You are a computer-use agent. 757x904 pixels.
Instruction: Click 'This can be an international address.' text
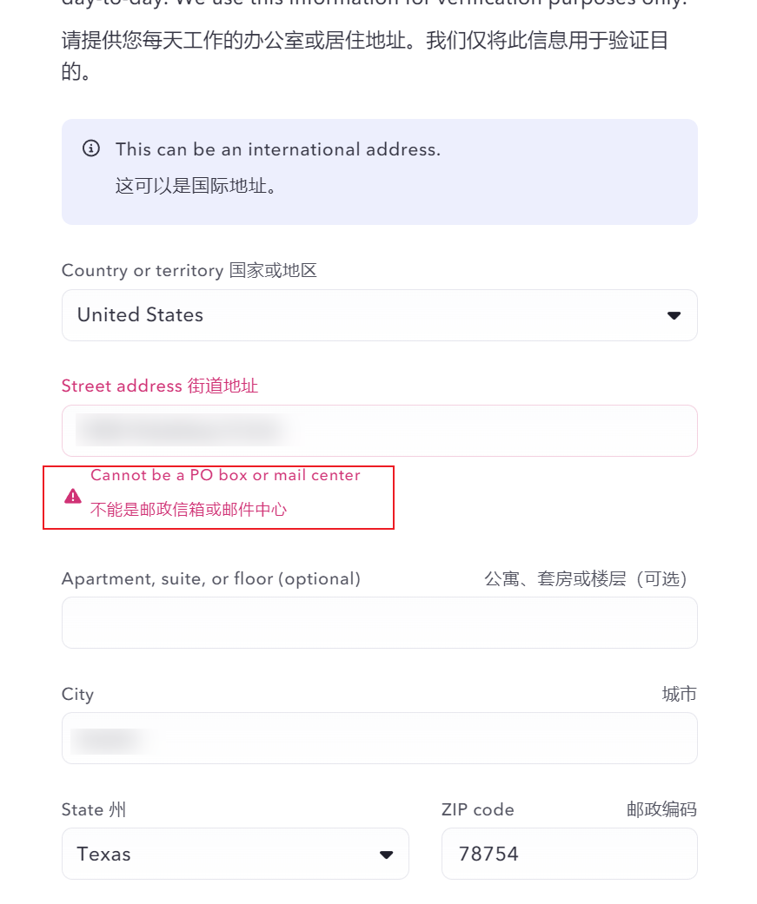(278, 149)
